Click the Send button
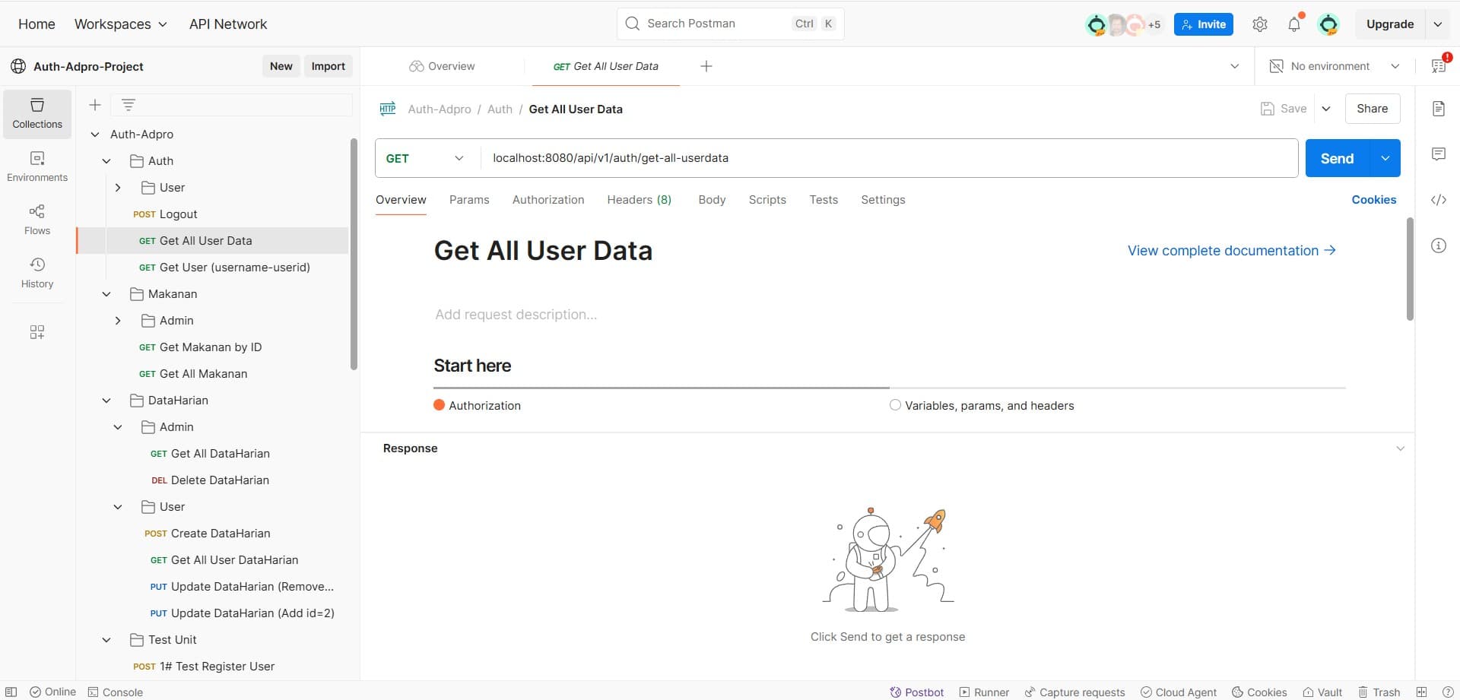This screenshot has width=1460, height=700. 1337,158
